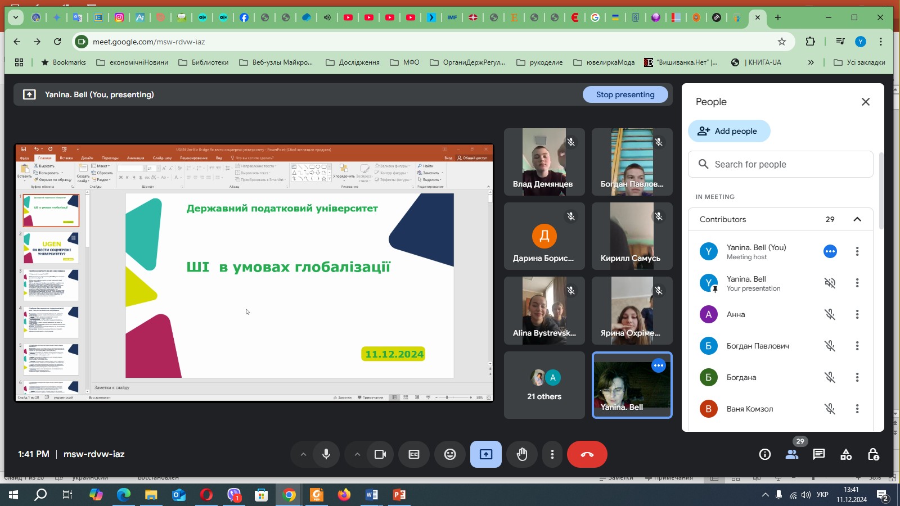900x506 pixels.
Task: Turn on captions with the CC button
Action: click(414, 454)
